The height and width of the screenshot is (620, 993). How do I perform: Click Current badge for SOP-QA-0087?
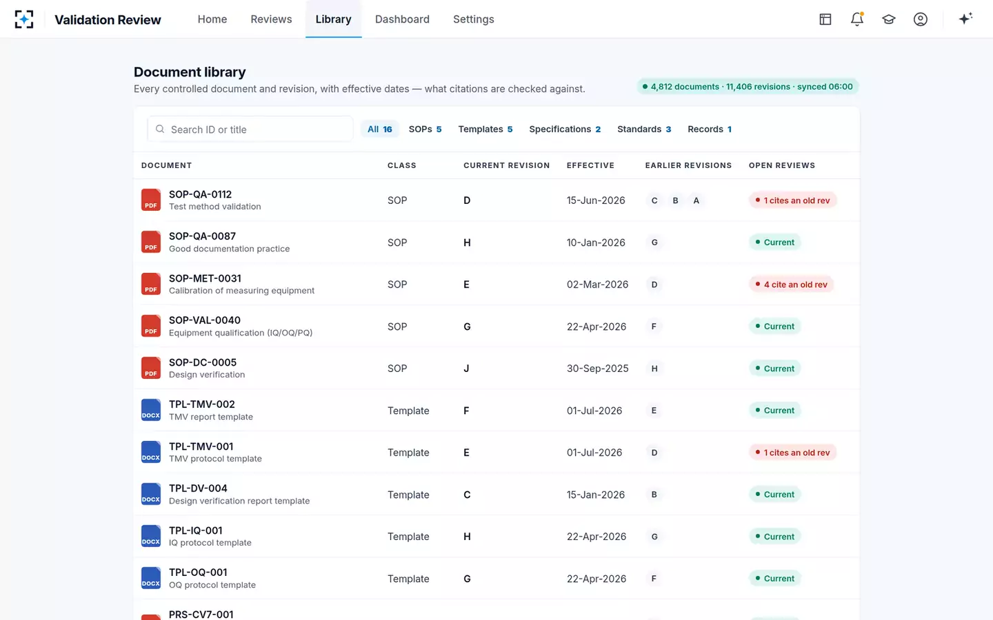(x=774, y=242)
